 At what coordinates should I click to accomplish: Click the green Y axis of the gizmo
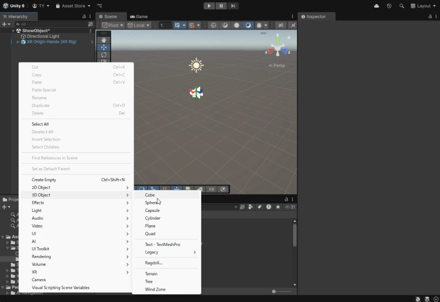pyautogui.click(x=278, y=40)
